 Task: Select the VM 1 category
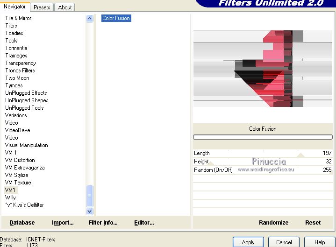pos(11,153)
